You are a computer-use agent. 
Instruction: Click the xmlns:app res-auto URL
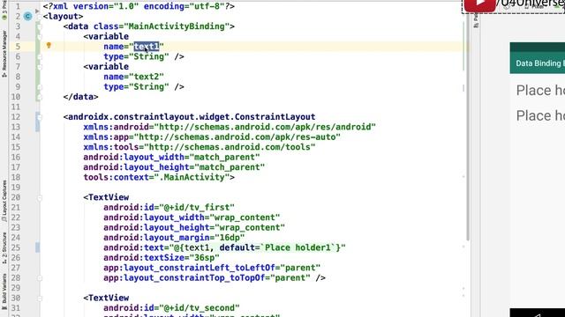tap(237, 137)
